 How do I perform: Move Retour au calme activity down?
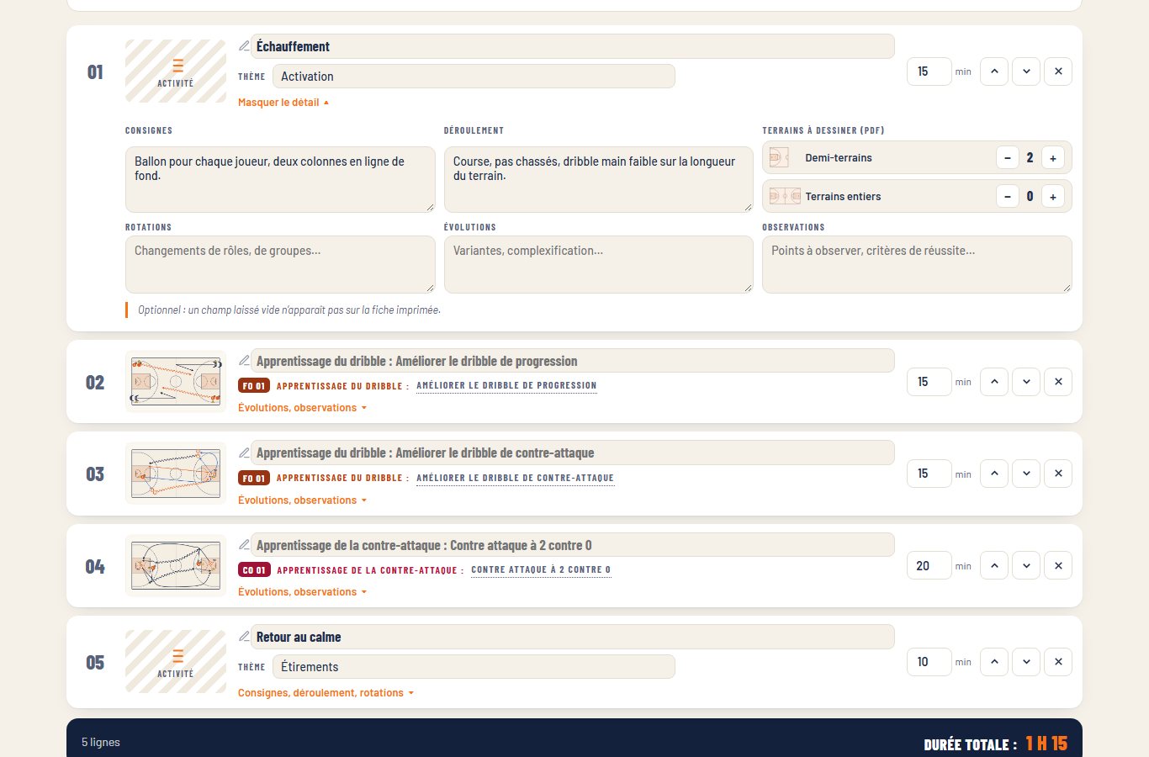pyautogui.click(x=1026, y=662)
